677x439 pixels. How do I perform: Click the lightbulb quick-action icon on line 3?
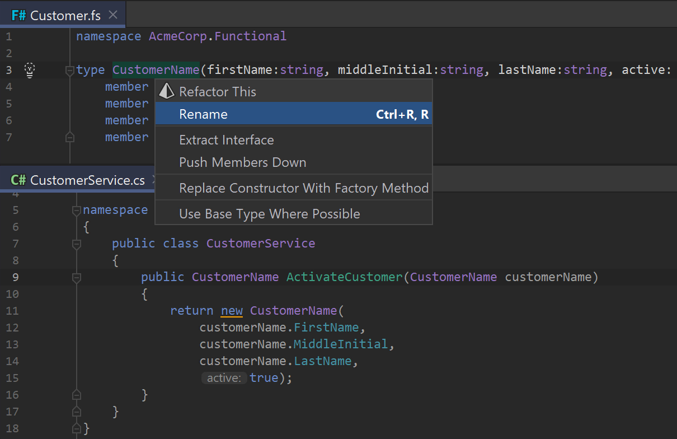click(30, 70)
